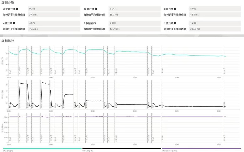
Task: Open the info icon beside 16 執行緒
Action: [96, 9]
